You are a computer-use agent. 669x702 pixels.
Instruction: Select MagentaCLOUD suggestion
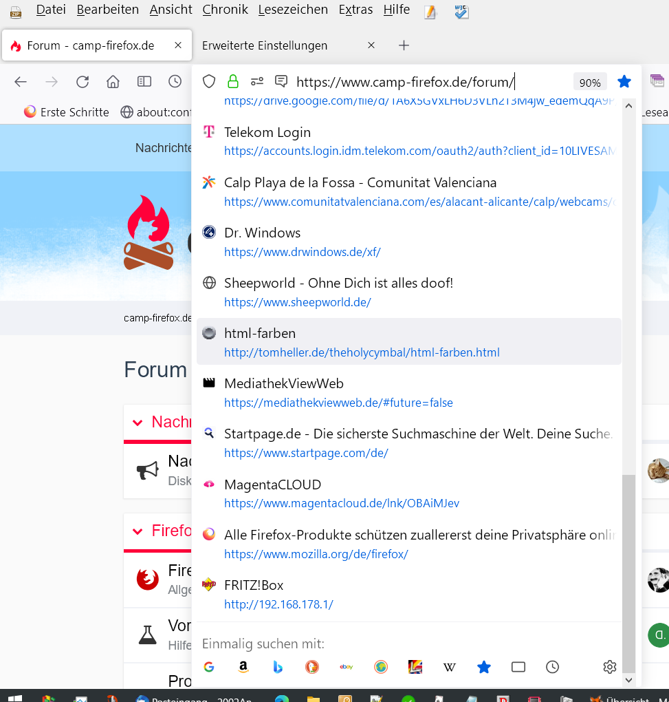(409, 493)
